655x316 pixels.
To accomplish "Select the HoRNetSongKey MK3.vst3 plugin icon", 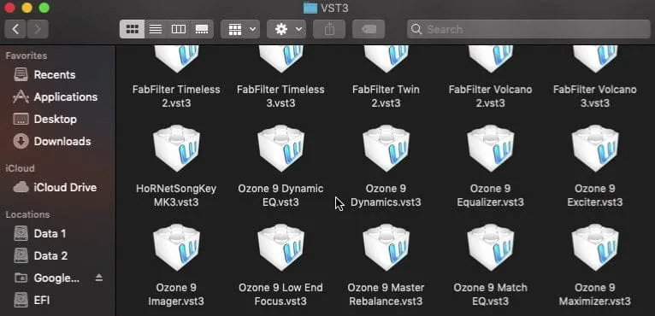I will point(176,149).
